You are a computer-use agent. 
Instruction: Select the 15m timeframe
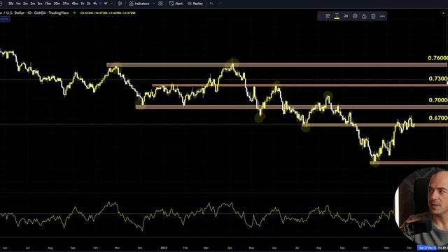pyautogui.click(x=48, y=3)
